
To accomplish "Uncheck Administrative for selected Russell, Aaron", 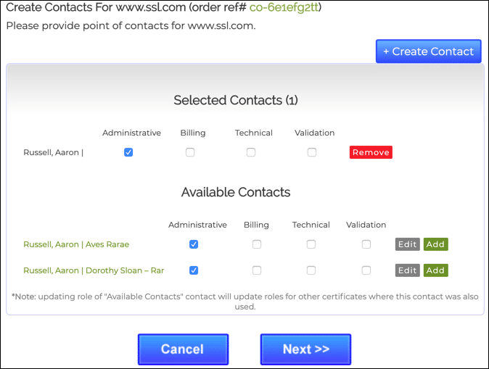I will [128, 152].
